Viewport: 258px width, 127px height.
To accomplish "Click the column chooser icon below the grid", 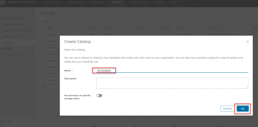I will click(x=43, y=87).
